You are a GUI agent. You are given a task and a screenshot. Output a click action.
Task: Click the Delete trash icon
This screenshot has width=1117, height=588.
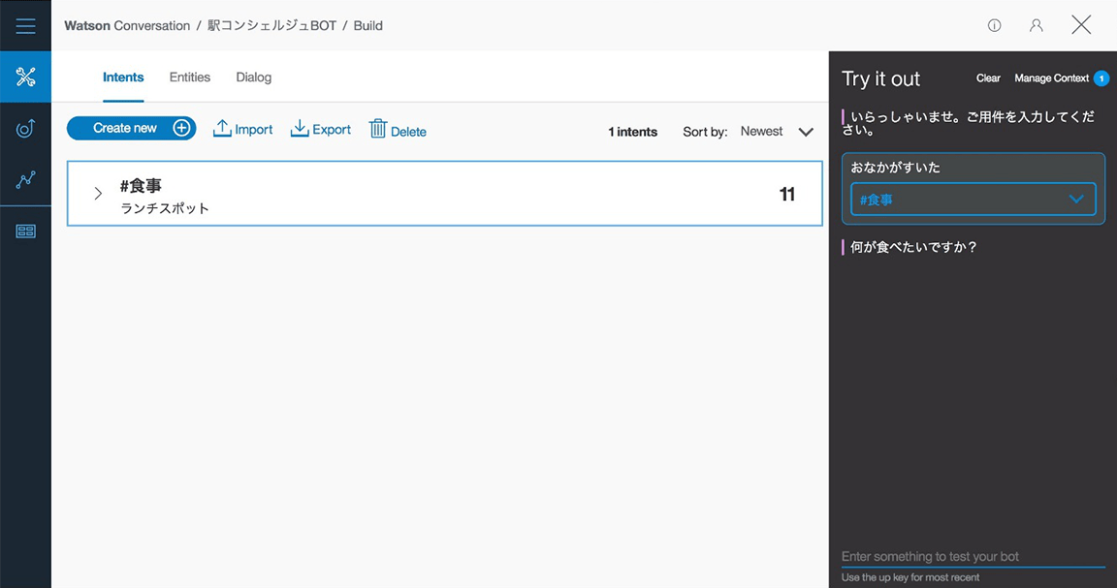(x=378, y=129)
